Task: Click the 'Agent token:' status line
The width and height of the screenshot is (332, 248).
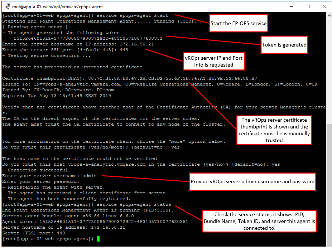Action: click(95, 222)
